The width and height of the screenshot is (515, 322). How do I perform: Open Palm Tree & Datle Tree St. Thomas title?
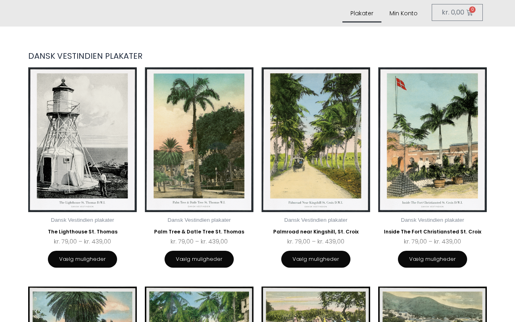point(199,232)
